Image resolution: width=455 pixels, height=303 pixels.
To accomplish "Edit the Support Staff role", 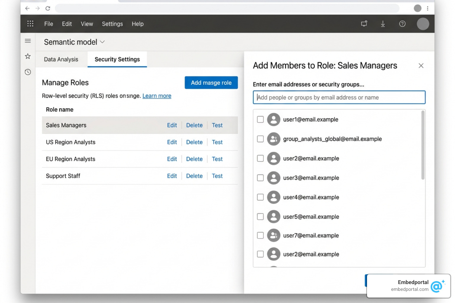I will (172, 176).
